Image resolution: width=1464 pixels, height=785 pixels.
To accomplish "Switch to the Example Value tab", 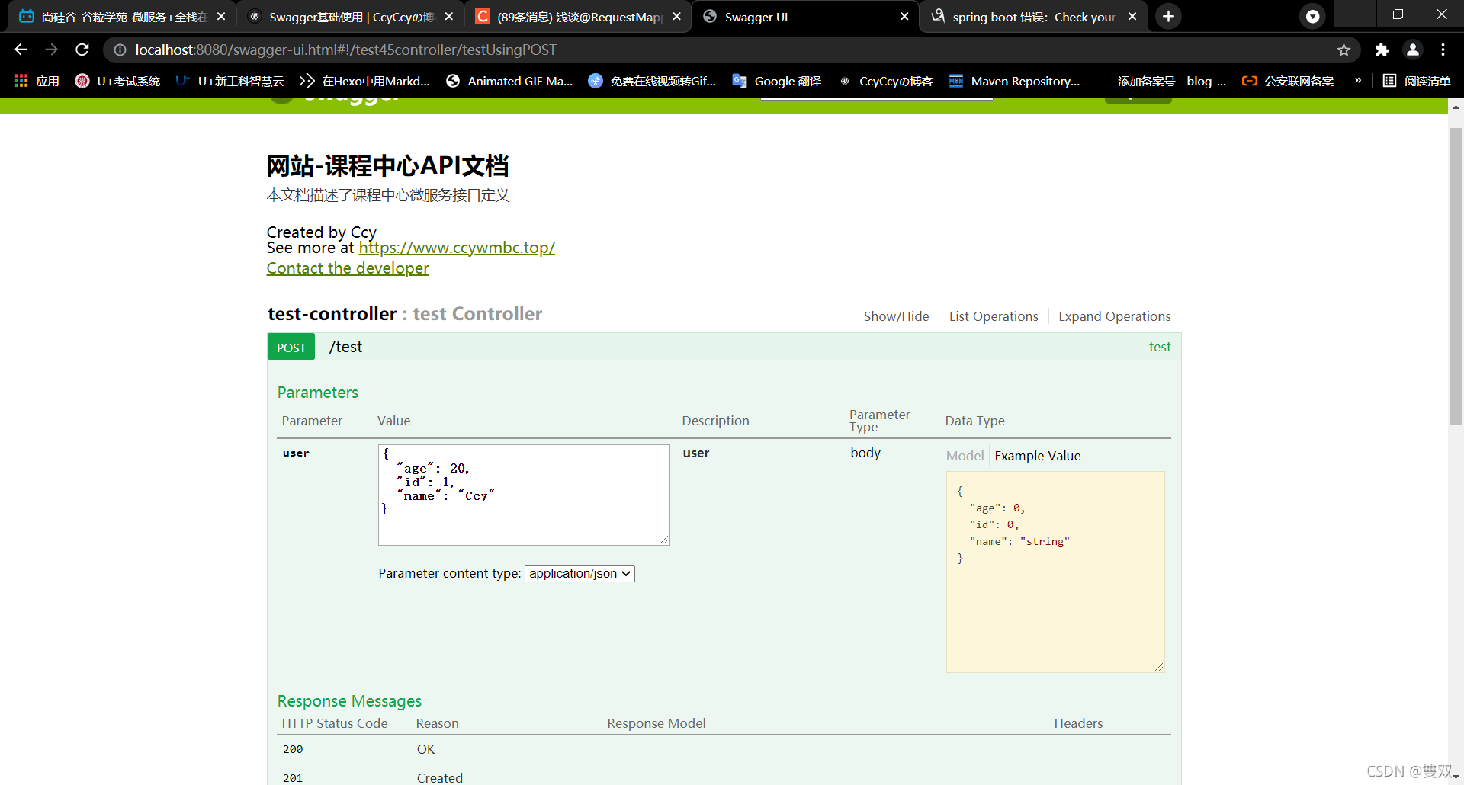I will tap(1038, 456).
